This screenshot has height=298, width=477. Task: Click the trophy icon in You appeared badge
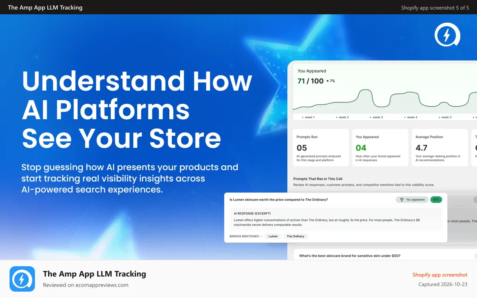(402, 199)
